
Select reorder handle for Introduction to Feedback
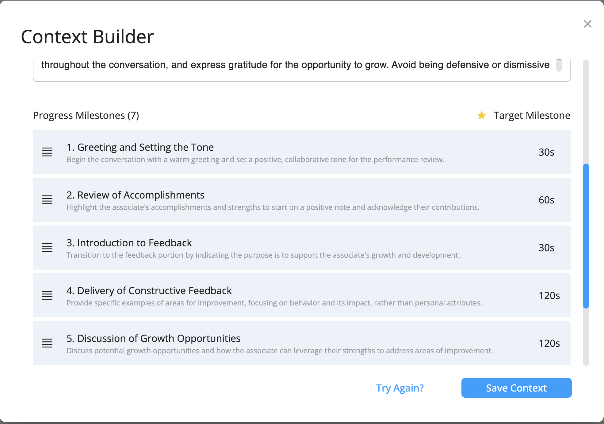[47, 248]
